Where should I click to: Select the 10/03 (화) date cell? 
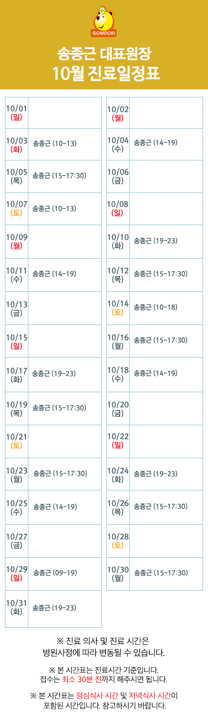pos(17,145)
